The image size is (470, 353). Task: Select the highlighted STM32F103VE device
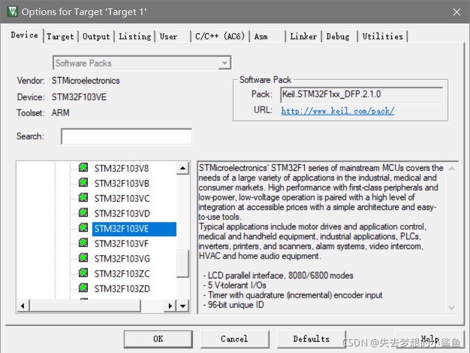[134, 229]
